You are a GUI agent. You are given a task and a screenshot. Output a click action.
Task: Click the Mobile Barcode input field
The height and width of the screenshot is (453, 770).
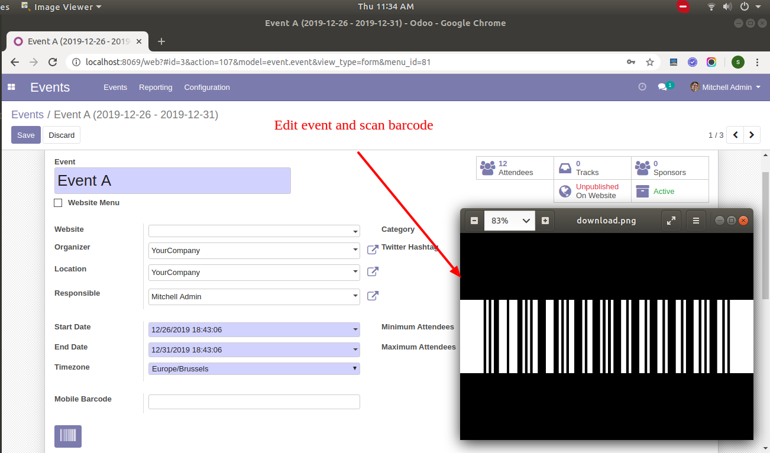254,402
